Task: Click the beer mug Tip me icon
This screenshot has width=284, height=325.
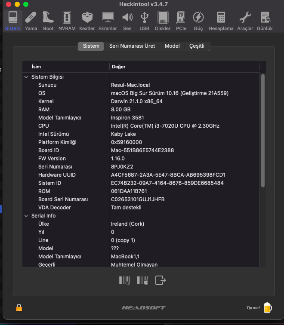Action: tap(267, 308)
